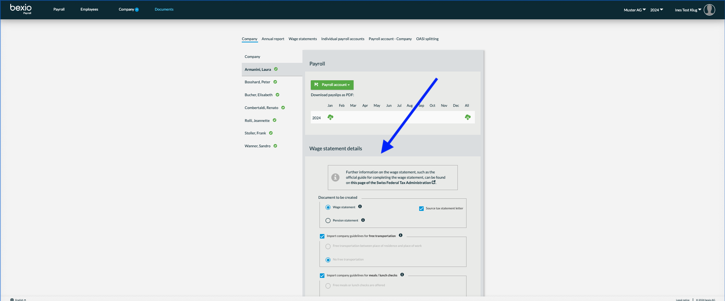Viewport: 725px width, 301px height.
Task: Select Free transportation between residence and work
Action: [x=328, y=246]
